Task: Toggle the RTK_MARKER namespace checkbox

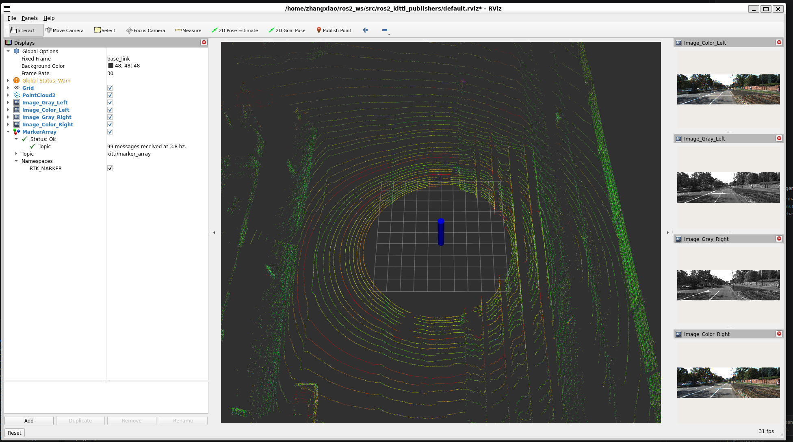Action: click(x=110, y=168)
